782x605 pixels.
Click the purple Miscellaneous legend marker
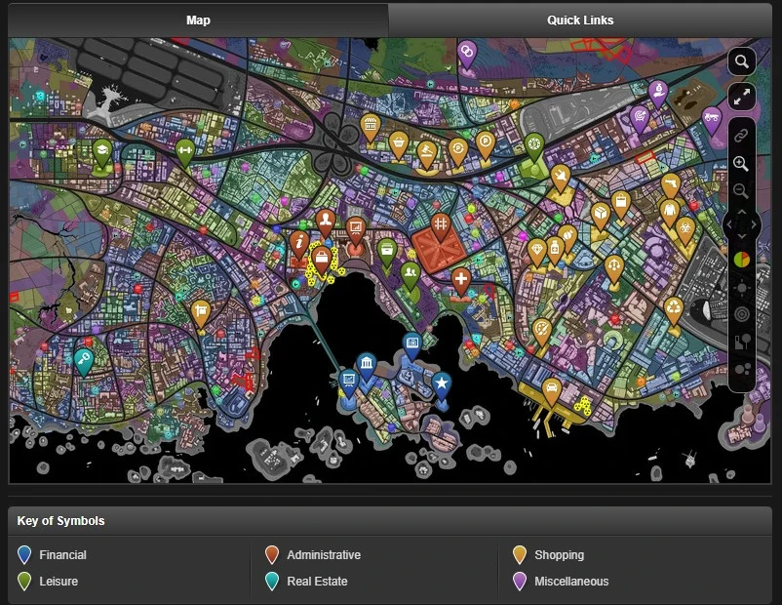520,582
